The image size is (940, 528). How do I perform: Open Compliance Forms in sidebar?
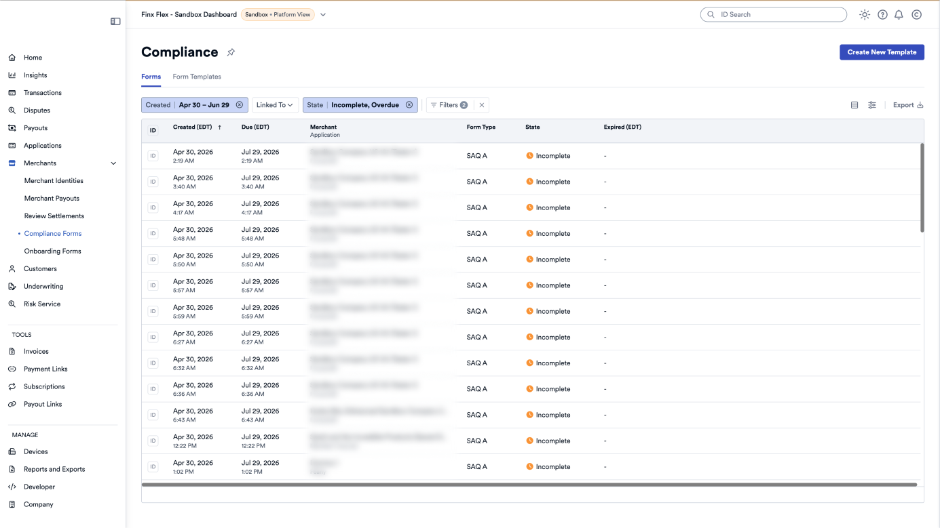[x=53, y=234]
